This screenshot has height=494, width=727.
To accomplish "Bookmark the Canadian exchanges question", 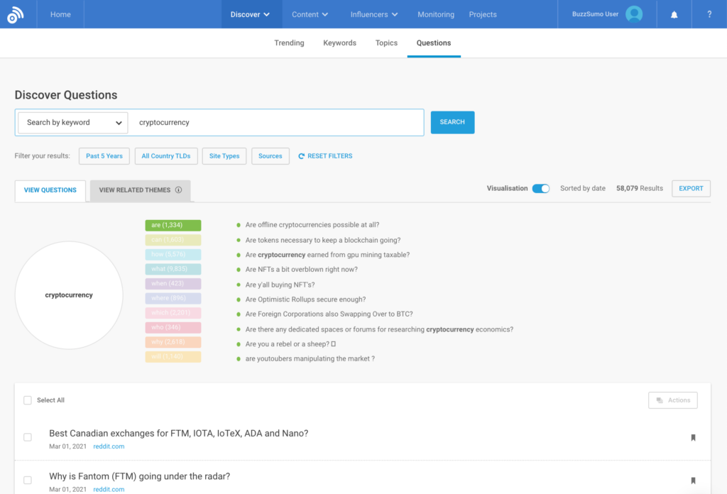I will coord(693,438).
